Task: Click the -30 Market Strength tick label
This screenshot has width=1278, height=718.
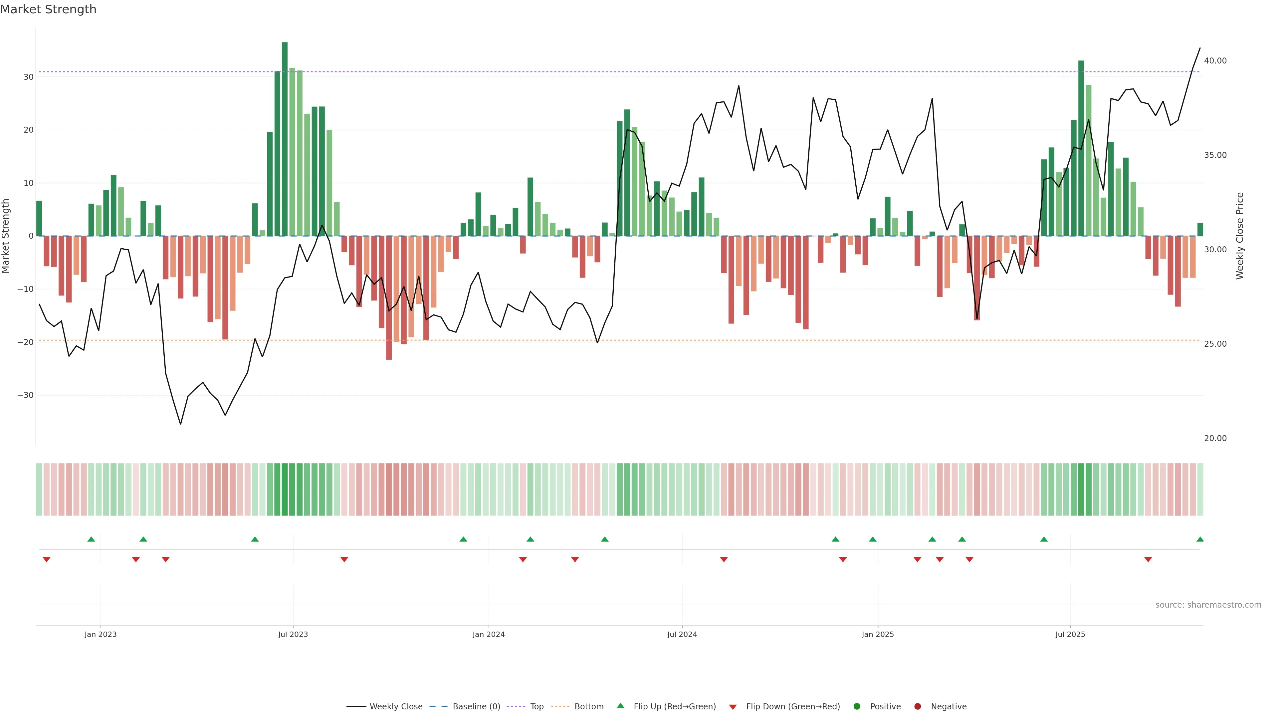Action: tap(25, 395)
